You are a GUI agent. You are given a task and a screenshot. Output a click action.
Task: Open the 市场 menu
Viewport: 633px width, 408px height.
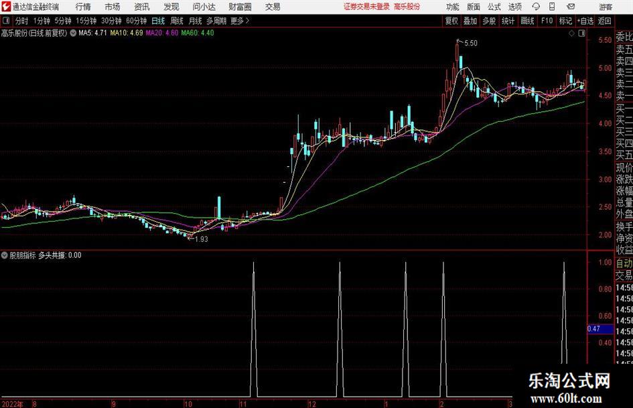pyautogui.click(x=113, y=7)
